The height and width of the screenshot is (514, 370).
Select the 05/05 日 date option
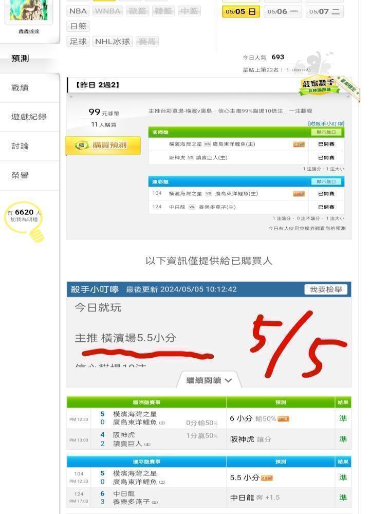(241, 11)
